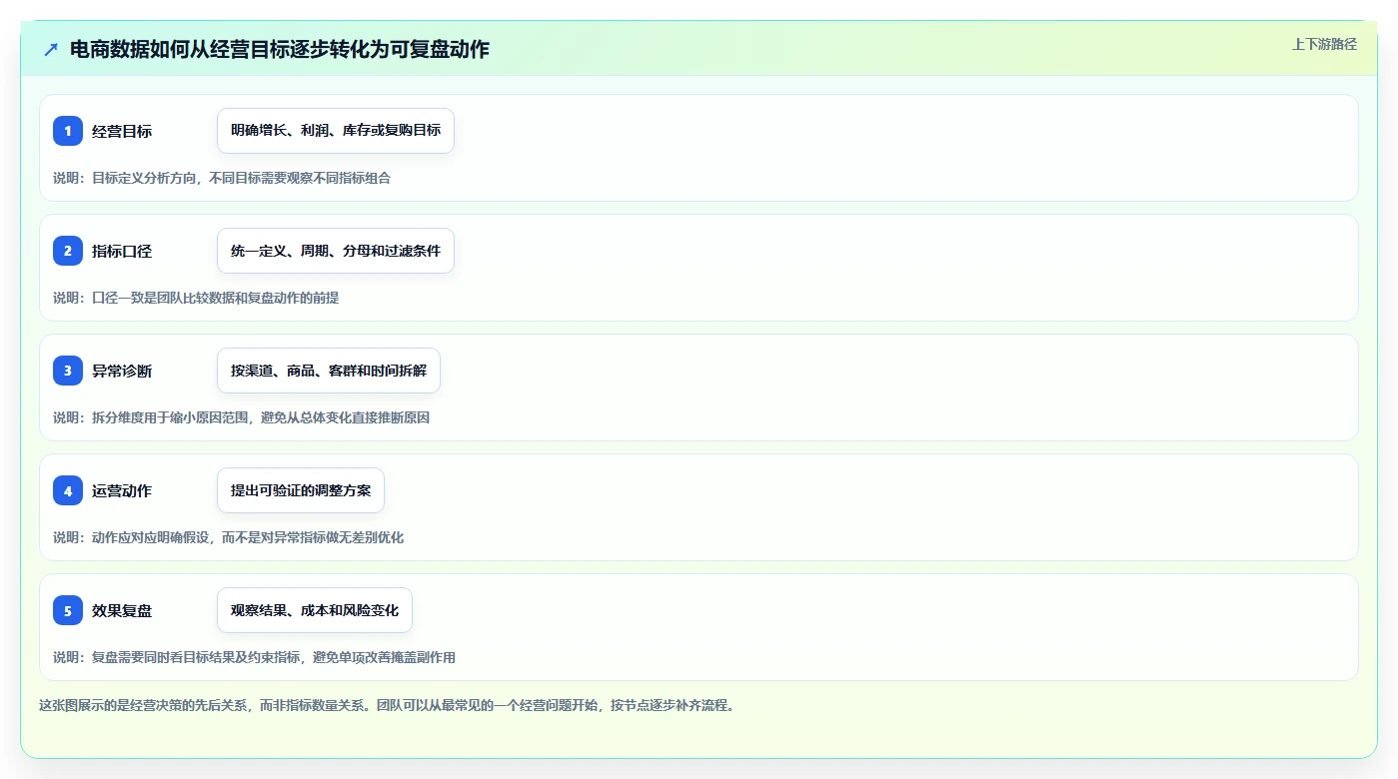Click the note 说明：动作应对应明确假设
Viewport: 1398px width, 779px height.
tap(228, 537)
